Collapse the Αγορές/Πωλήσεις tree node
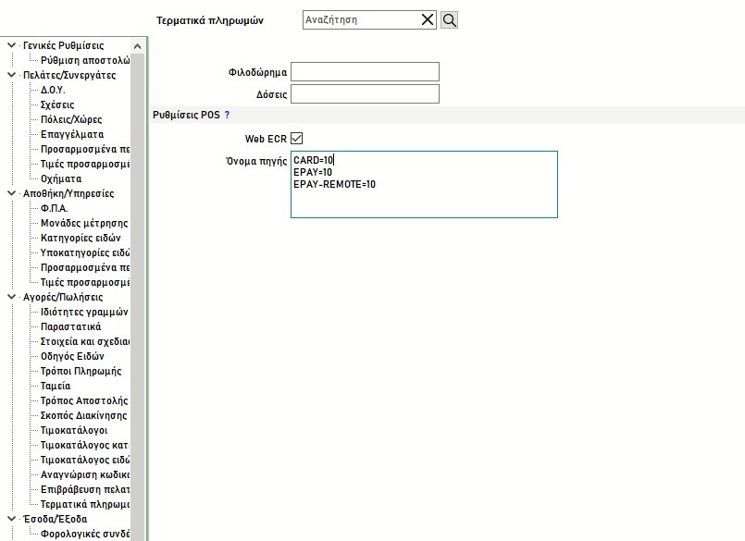The width and height of the screenshot is (745, 541). 10,297
